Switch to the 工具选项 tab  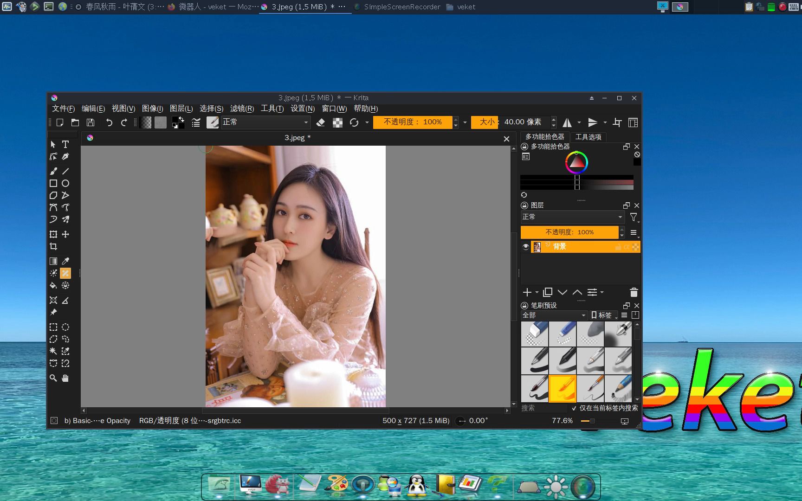pos(589,137)
